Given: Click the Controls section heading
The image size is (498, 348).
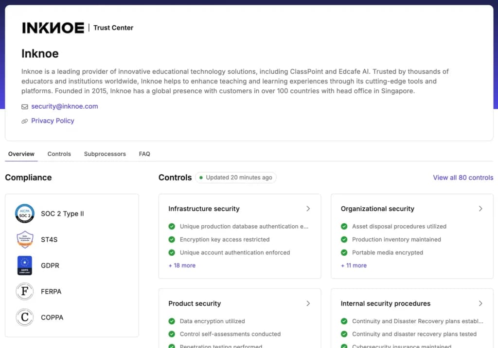Looking at the screenshot, I should [x=175, y=178].
